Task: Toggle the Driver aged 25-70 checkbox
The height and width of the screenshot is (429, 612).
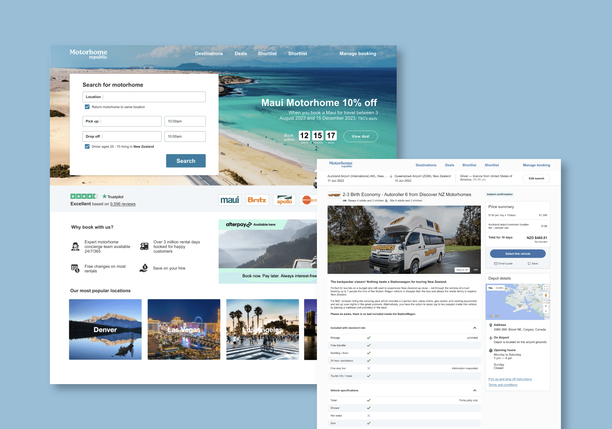Action: click(87, 147)
